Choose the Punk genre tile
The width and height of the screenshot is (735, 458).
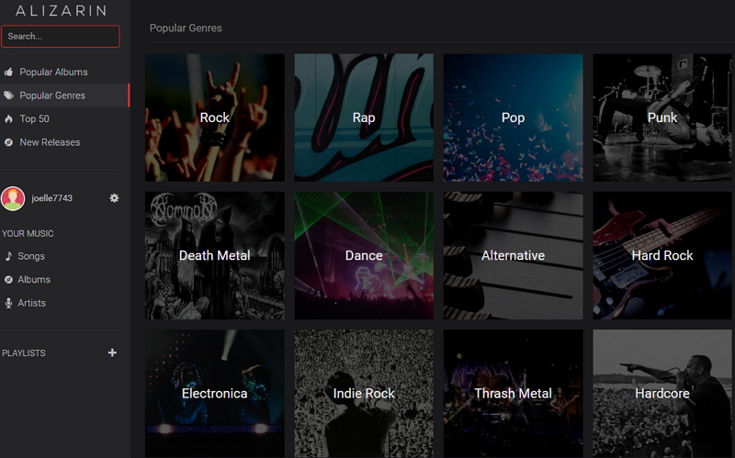(662, 117)
